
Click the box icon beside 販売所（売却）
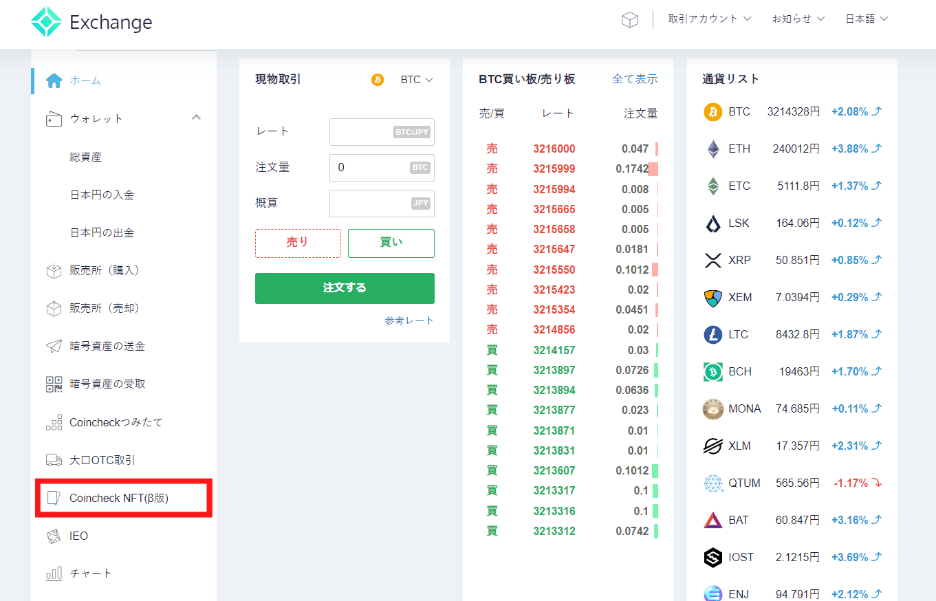coord(54,309)
